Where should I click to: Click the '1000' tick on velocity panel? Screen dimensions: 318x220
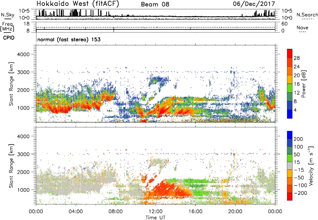click(23, 190)
